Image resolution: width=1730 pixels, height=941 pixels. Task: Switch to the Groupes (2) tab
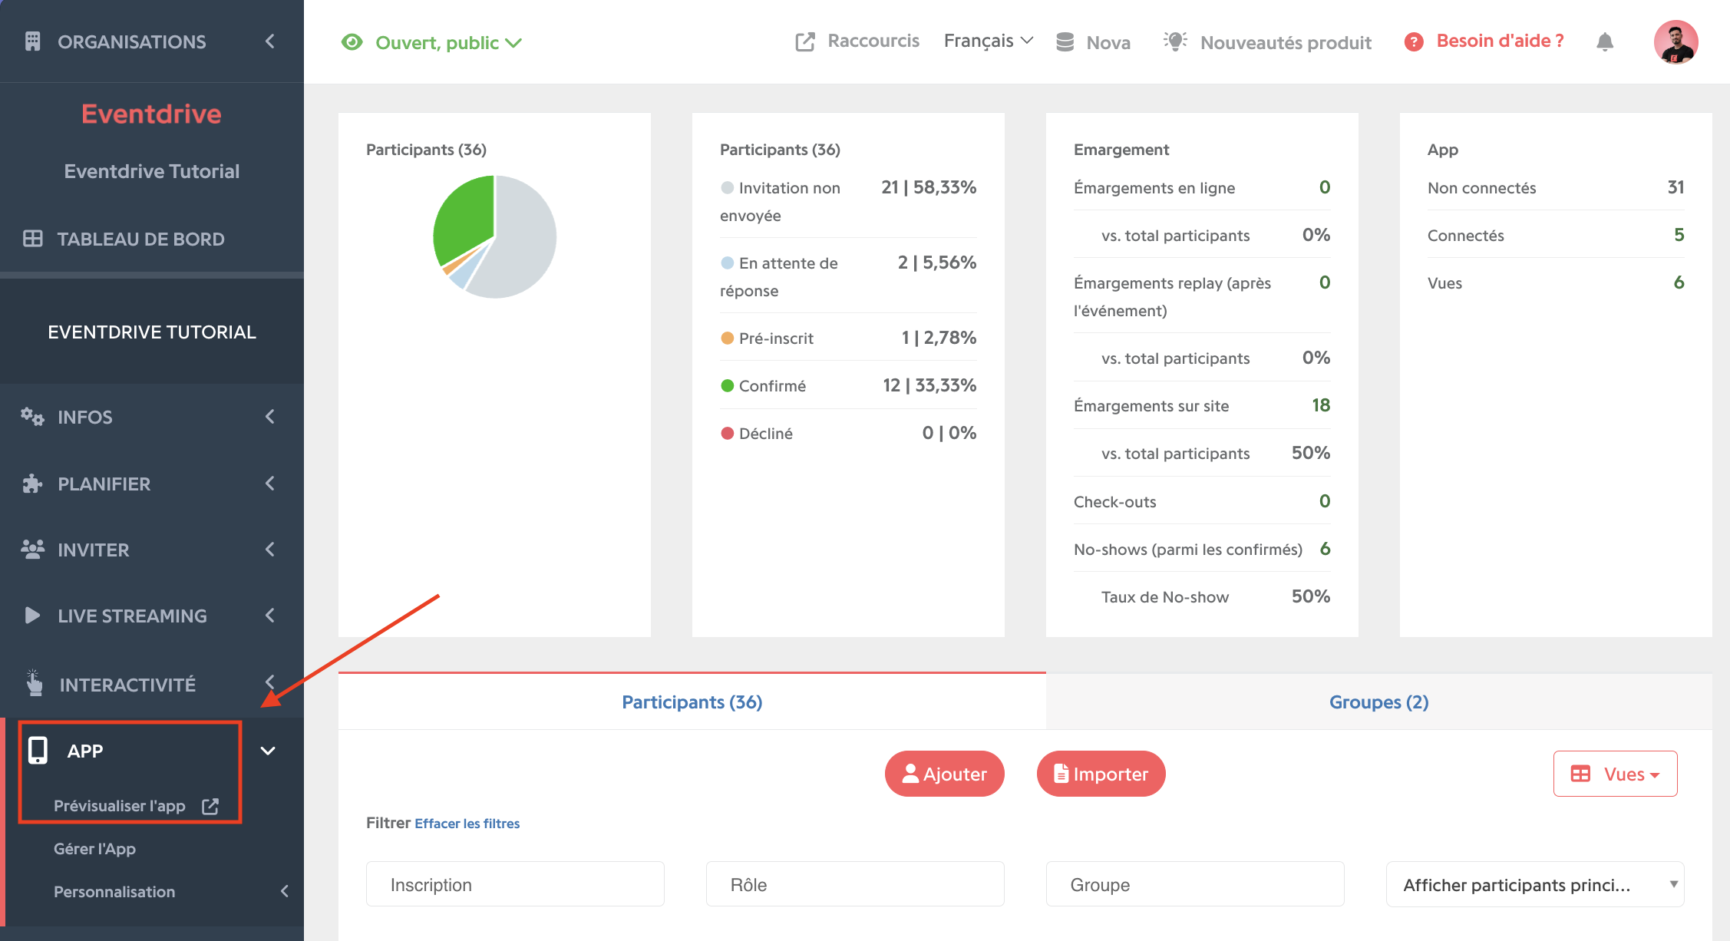1378,702
